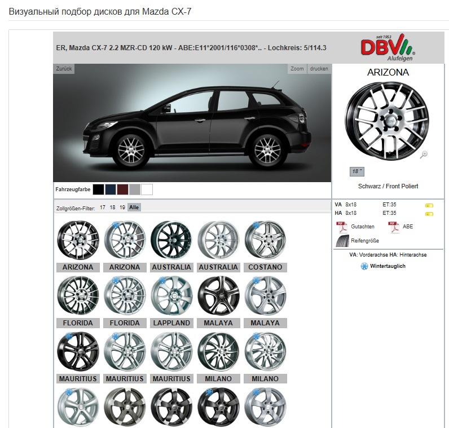This screenshot has width=449, height=428.
Task: Click yellow label icon in VA row
Action: (429, 205)
